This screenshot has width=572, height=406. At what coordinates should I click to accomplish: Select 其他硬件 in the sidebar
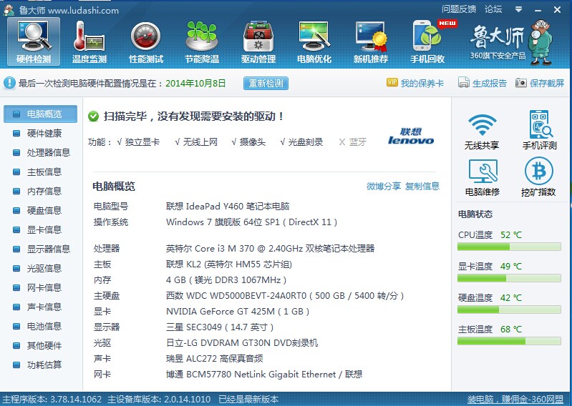[41, 345]
